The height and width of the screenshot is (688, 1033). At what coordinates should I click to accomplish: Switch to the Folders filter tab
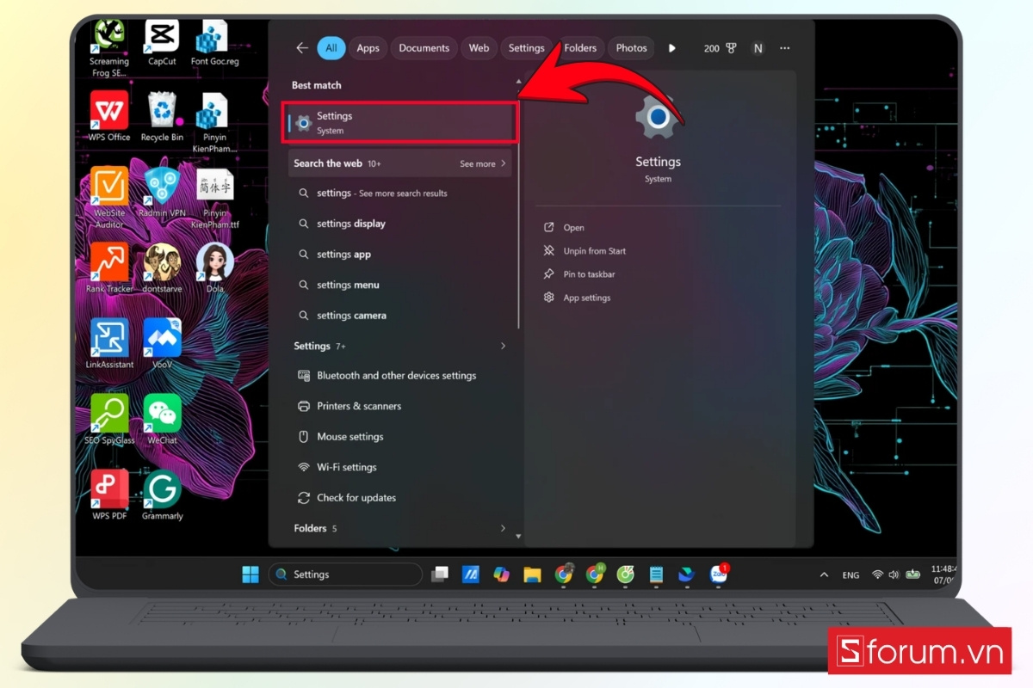tap(580, 48)
